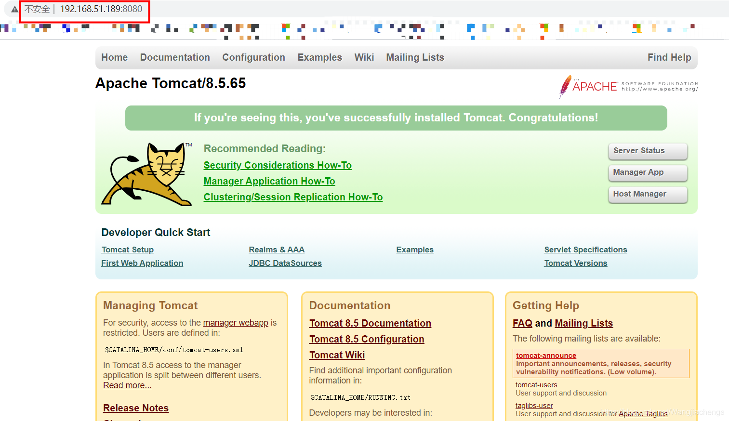Screen dimensions: 729x421
Task: Open Mailing Lists link in Getting Help
Action: [583, 323]
